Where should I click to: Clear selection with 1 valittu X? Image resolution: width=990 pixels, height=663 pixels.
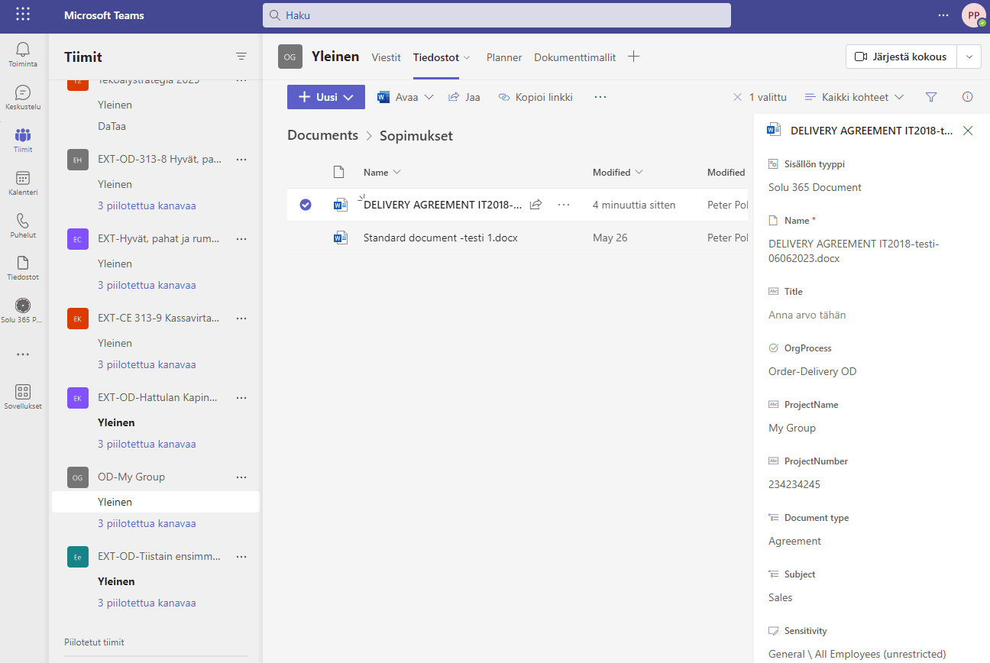coord(737,97)
